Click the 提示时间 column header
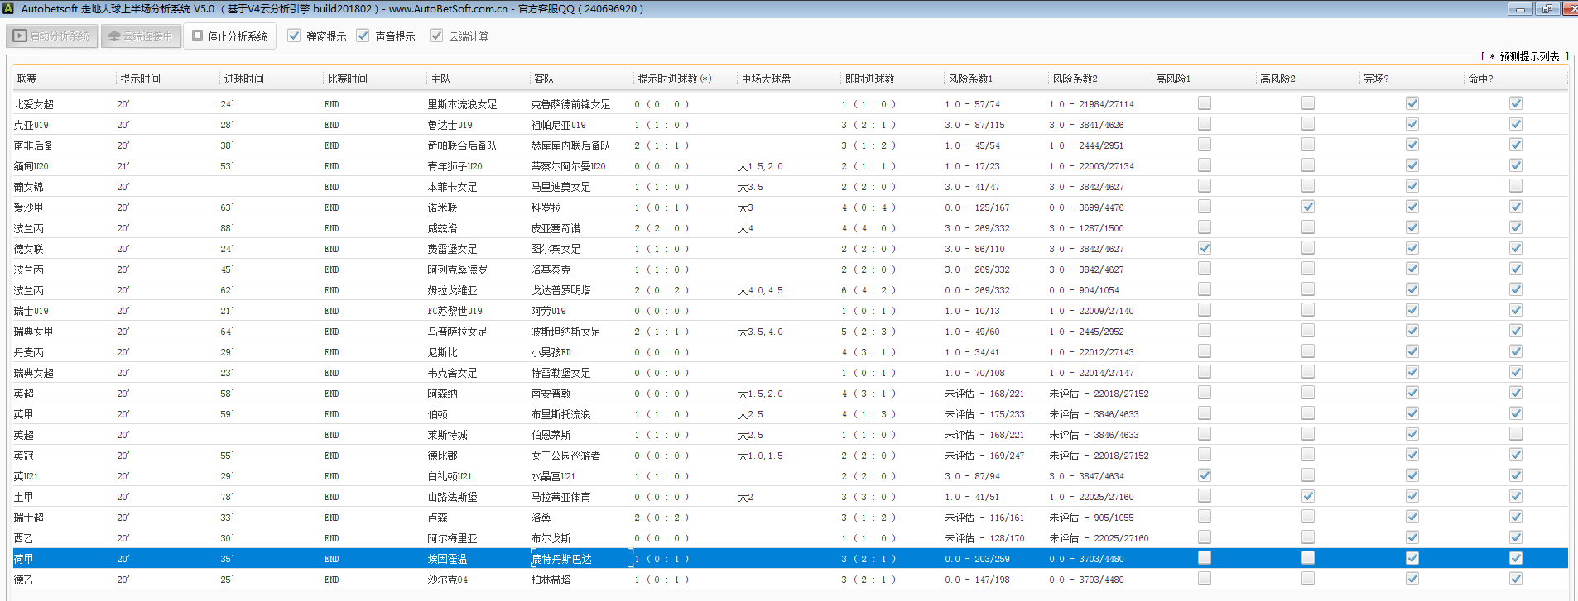1578x601 pixels. pyautogui.click(x=141, y=79)
